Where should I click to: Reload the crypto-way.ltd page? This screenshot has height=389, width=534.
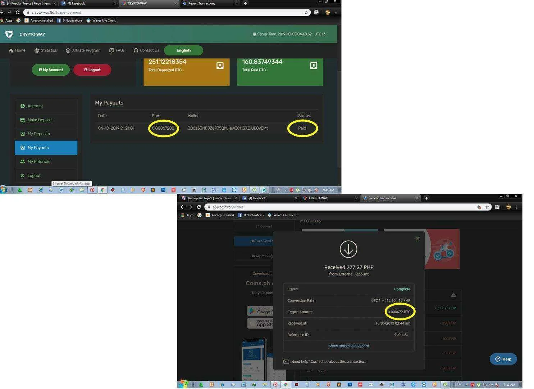pos(18,12)
